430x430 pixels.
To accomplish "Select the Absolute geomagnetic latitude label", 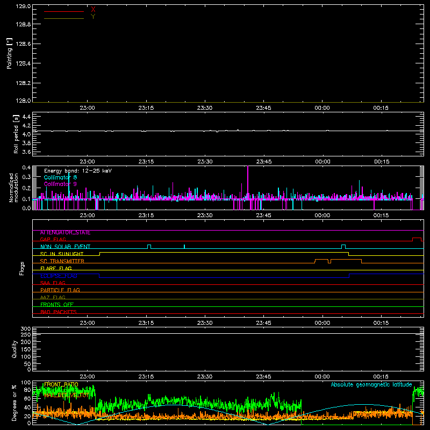I will click(371, 385).
